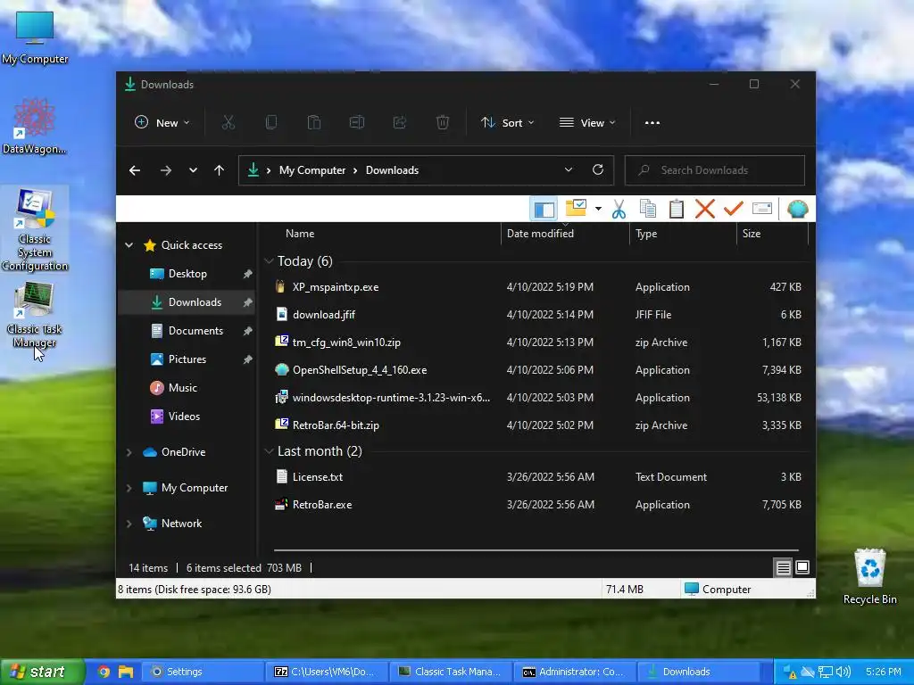Screen dimensions: 914x685
Task: Click the classic toolbar folder options icon
Action: click(576, 208)
